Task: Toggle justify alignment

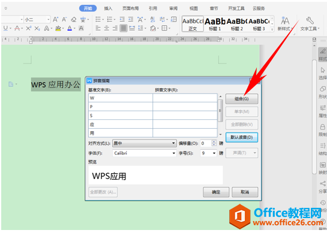Action: pyautogui.click(x=124, y=28)
